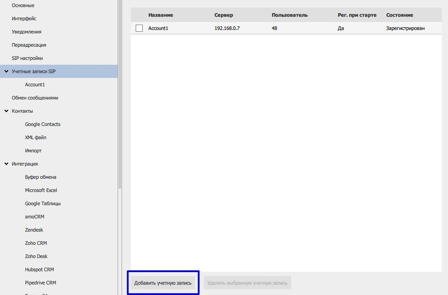The width and height of the screenshot is (448, 295).
Task: Click the Удалить выбранную учетную запись button
Action: 247,283
